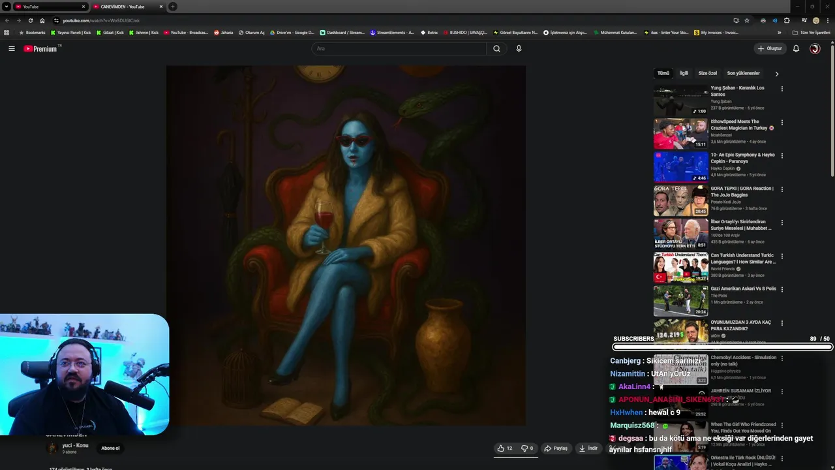This screenshot has height=470, width=835.
Task: Open options for Hayko Cepkin Paranoya video
Action: [x=782, y=155]
